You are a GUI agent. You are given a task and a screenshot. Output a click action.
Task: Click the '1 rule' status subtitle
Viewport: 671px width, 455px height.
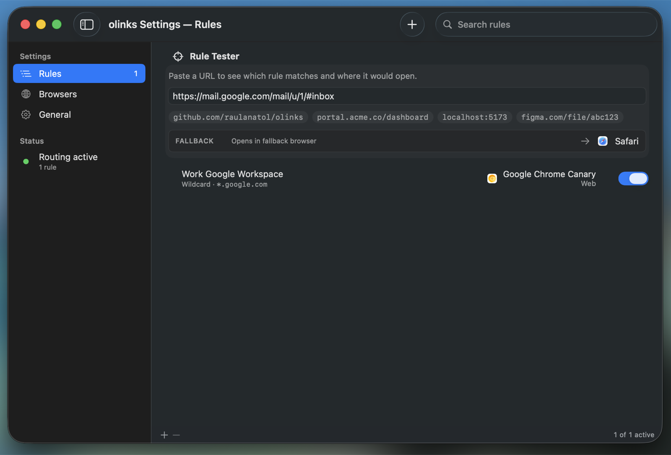pyautogui.click(x=48, y=167)
